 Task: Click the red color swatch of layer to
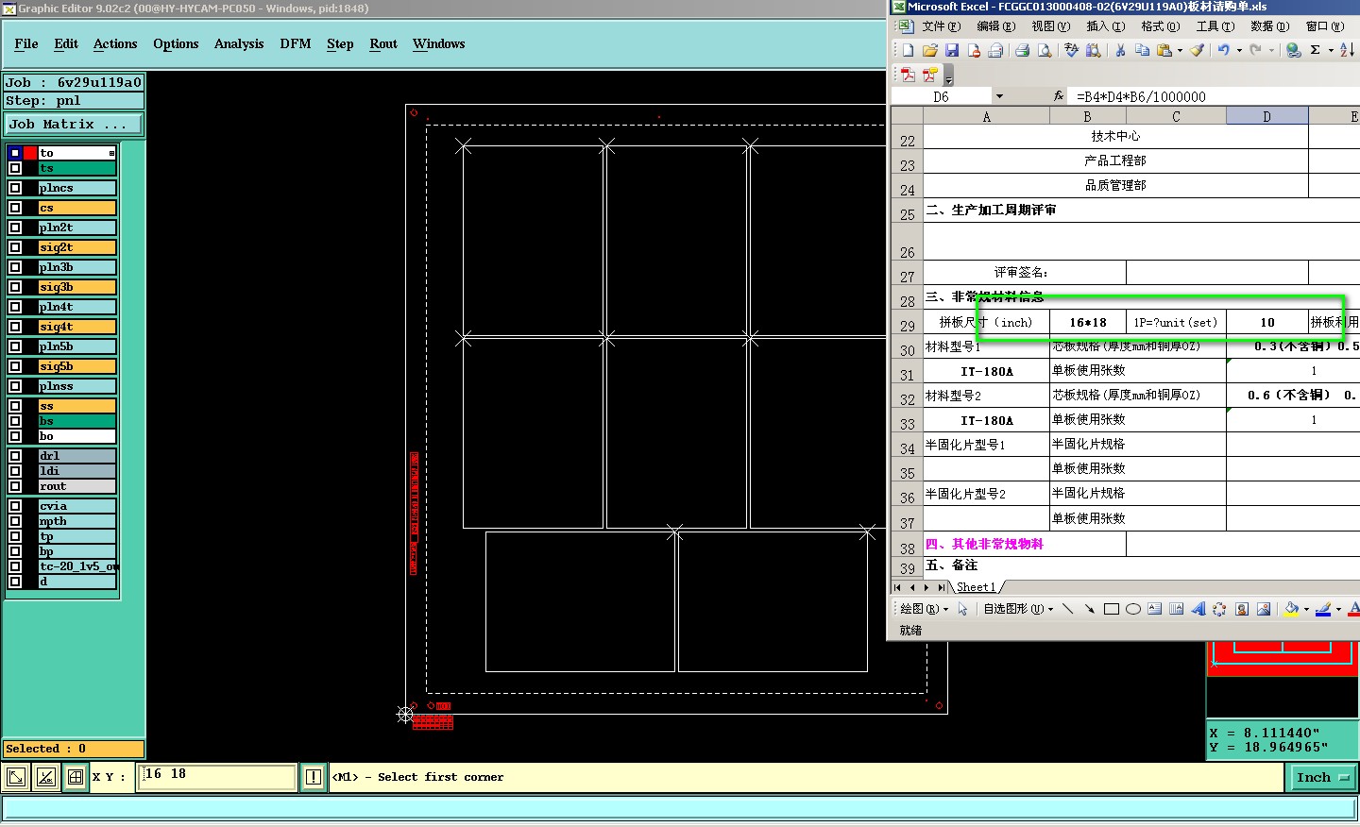point(30,153)
